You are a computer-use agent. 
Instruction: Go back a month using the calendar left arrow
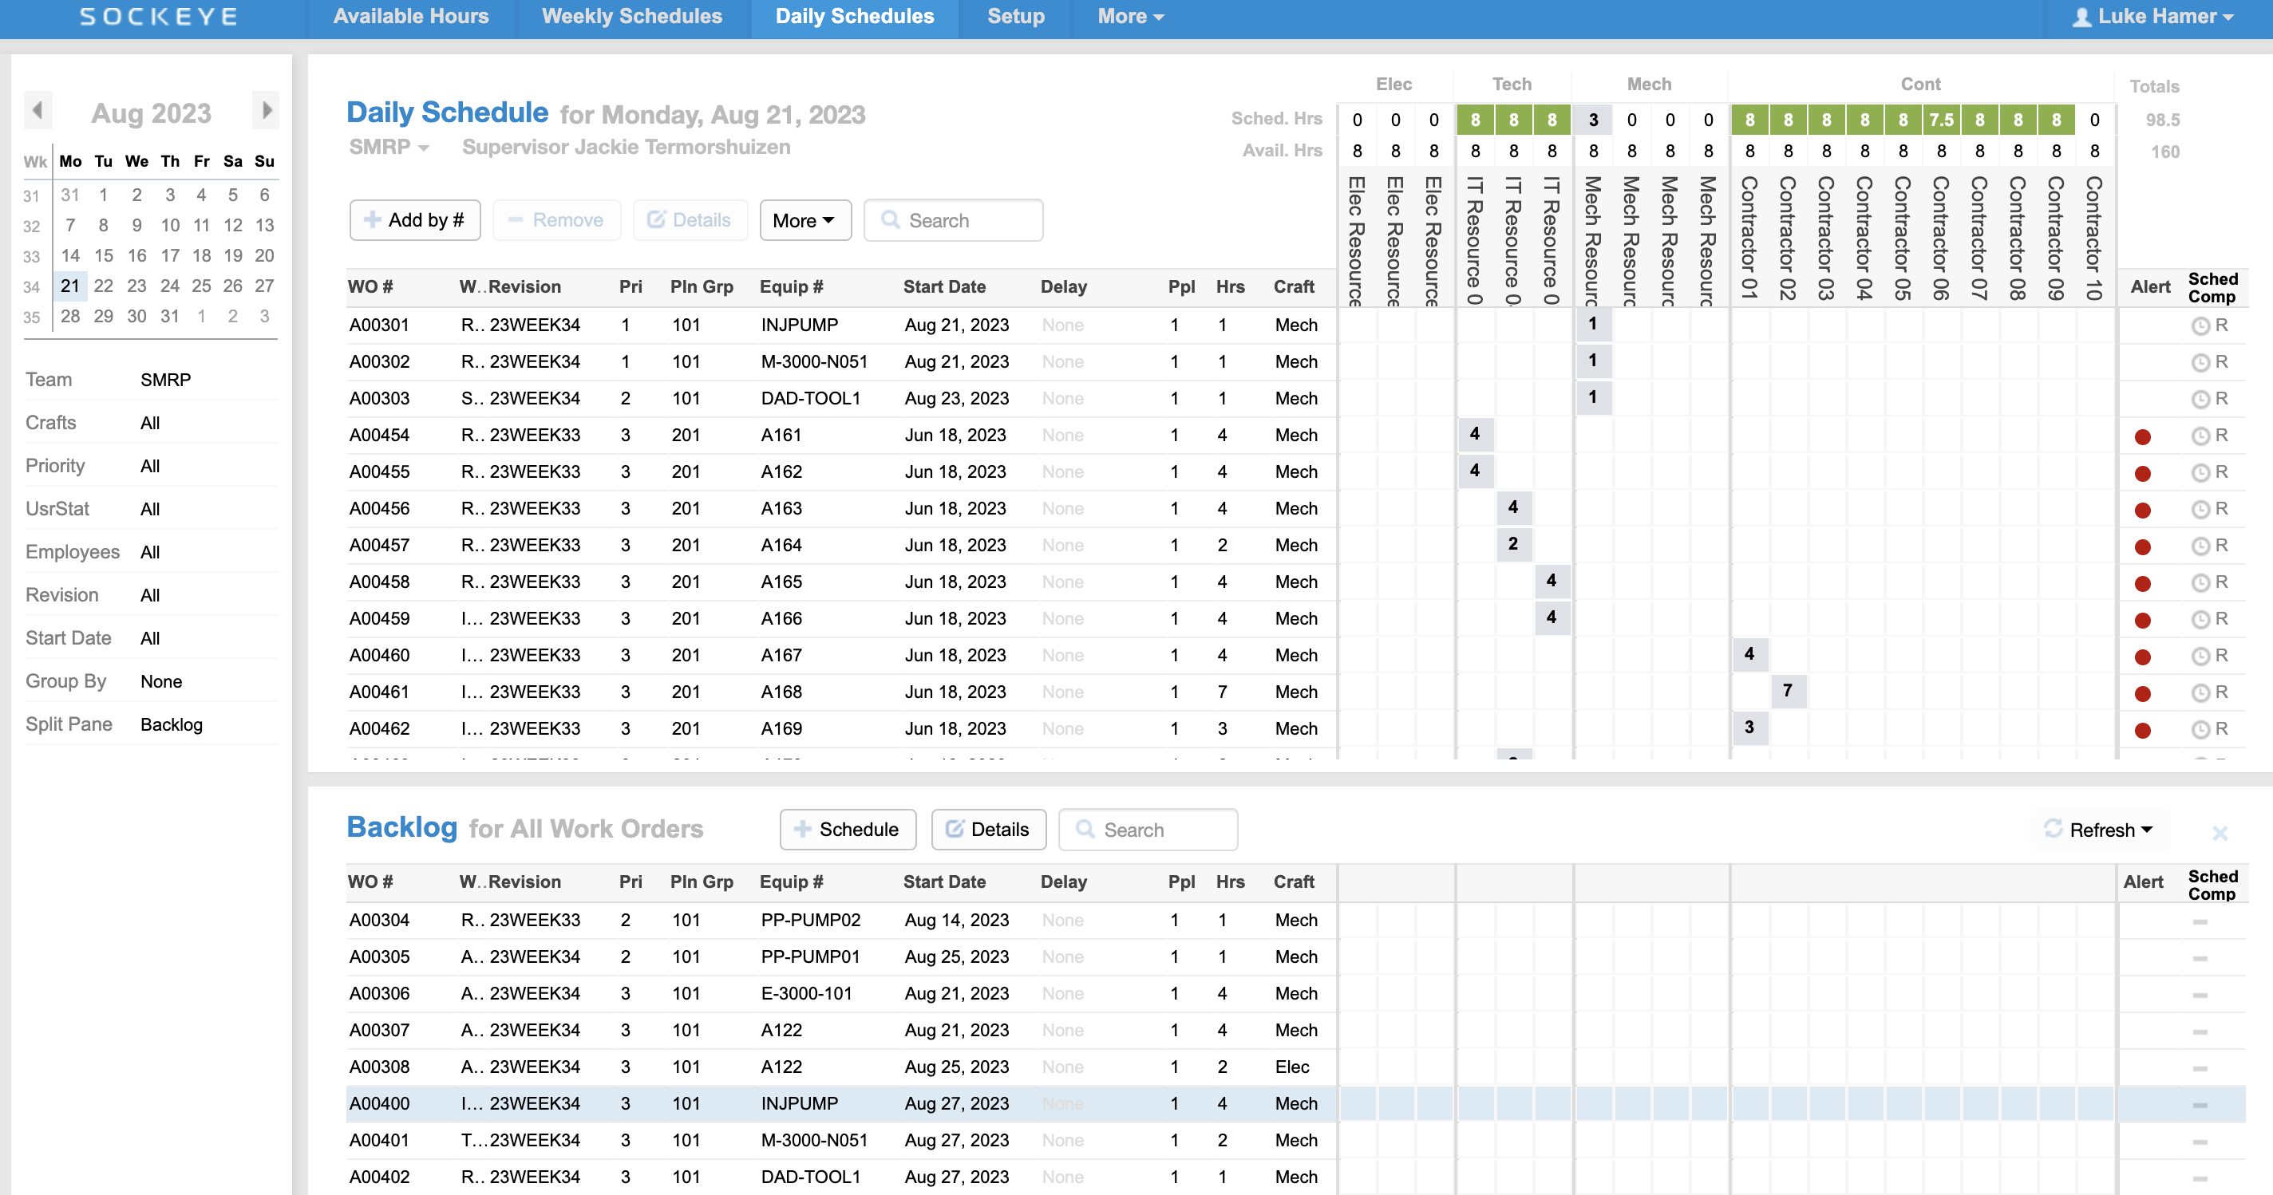38,109
